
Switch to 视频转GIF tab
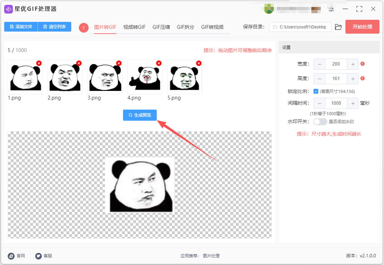pos(134,27)
